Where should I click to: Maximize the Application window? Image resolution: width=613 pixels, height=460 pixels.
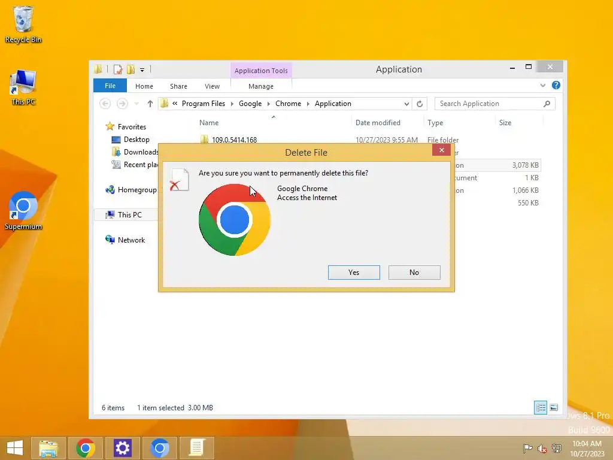tap(529, 67)
